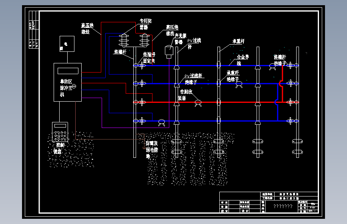Click the 日期 cell in title block
The image size is (347, 224).
click(x=303, y=211)
